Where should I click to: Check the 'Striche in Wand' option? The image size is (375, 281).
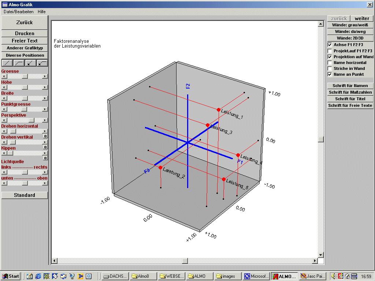tap(330, 68)
